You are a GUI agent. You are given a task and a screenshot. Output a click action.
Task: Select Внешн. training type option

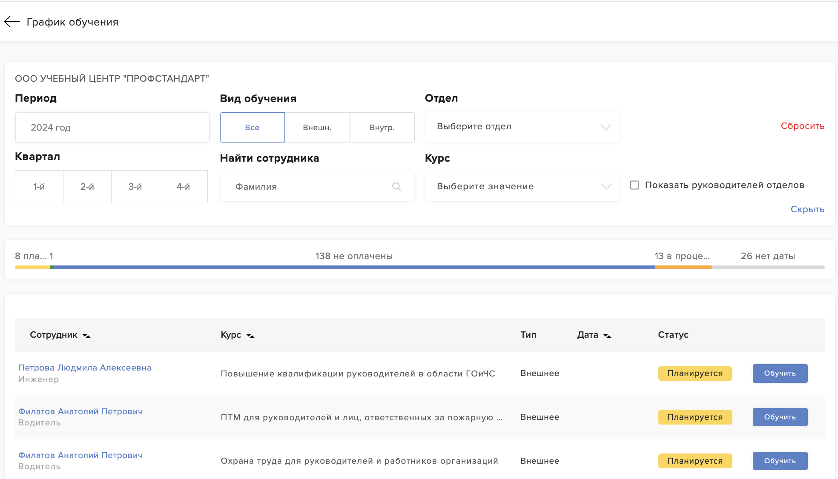tap(317, 127)
